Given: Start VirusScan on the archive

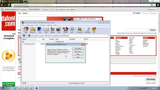Looking at the screenshot, I should point(80,30).
